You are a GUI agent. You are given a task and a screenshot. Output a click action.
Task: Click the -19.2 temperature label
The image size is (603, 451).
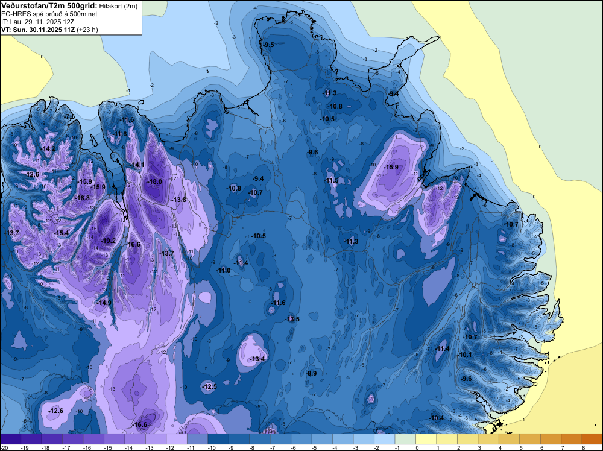point(108,241)
